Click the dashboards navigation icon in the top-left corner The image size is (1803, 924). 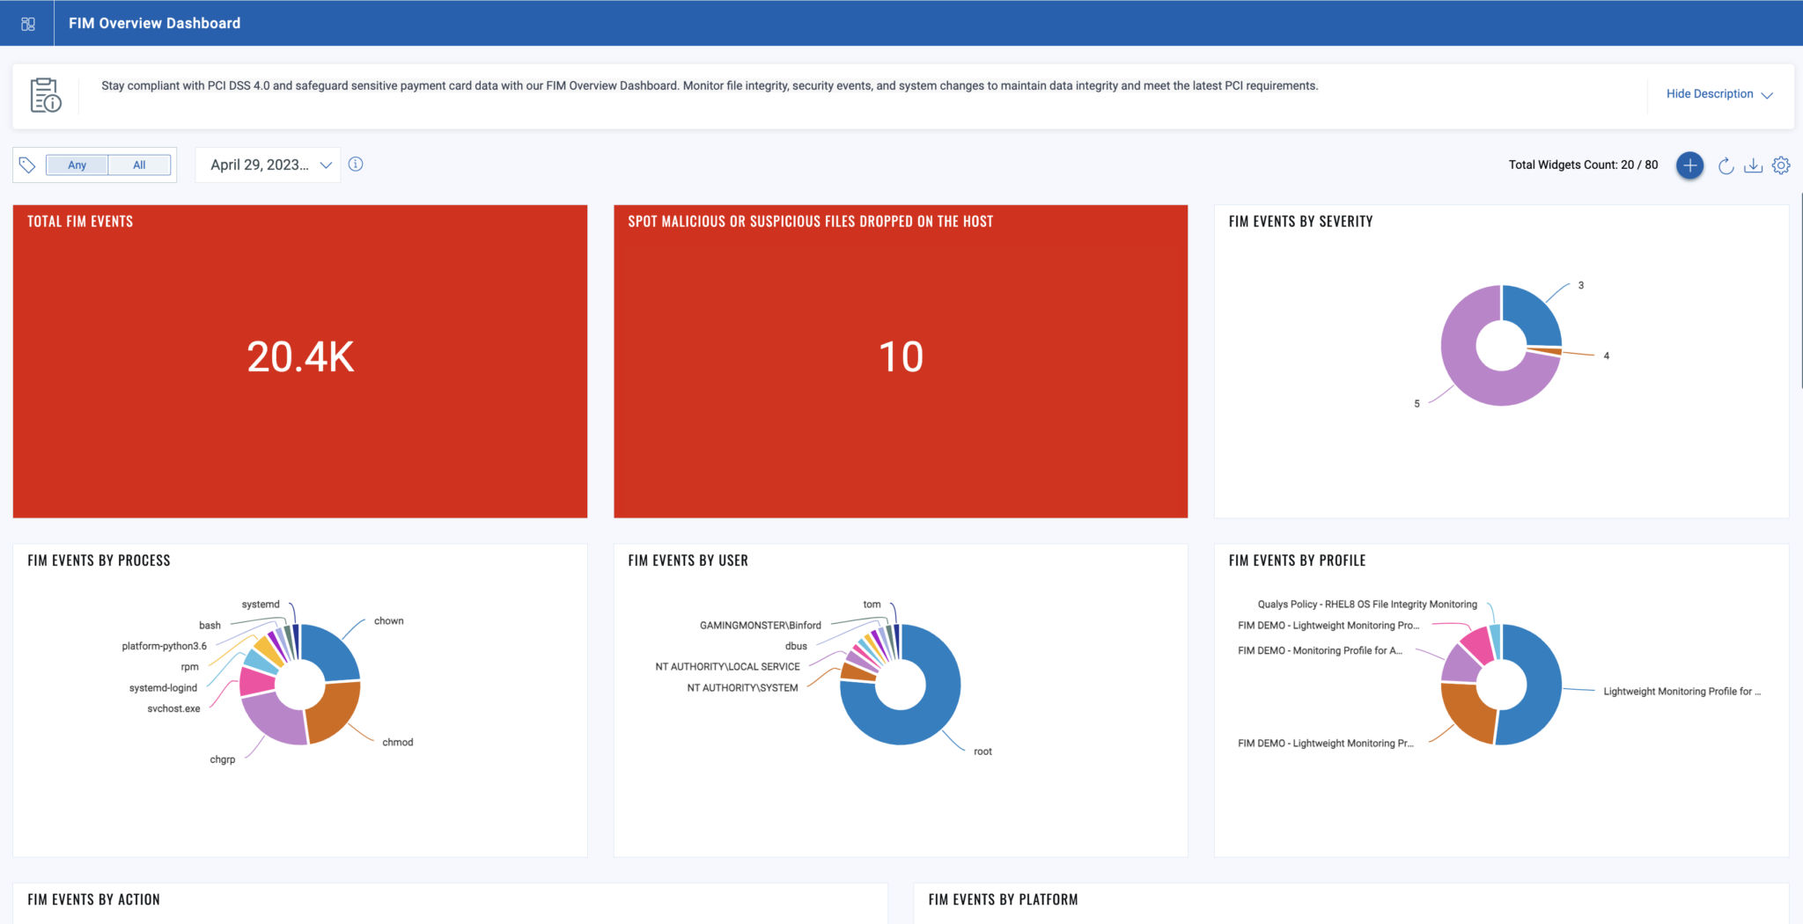pos(26,23)
